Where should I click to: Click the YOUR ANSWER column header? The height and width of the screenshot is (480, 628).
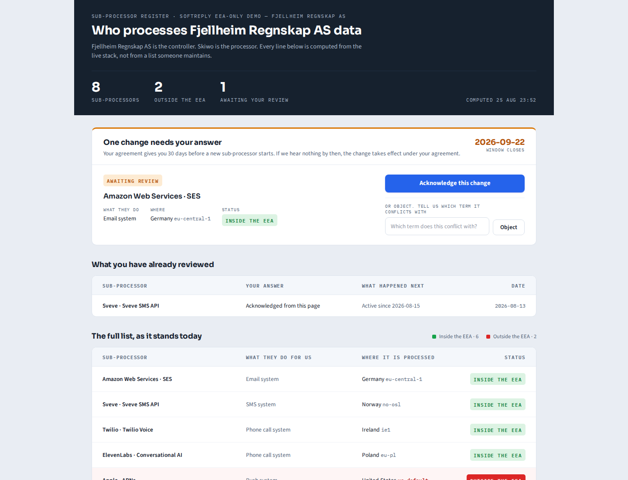point(265,286)
